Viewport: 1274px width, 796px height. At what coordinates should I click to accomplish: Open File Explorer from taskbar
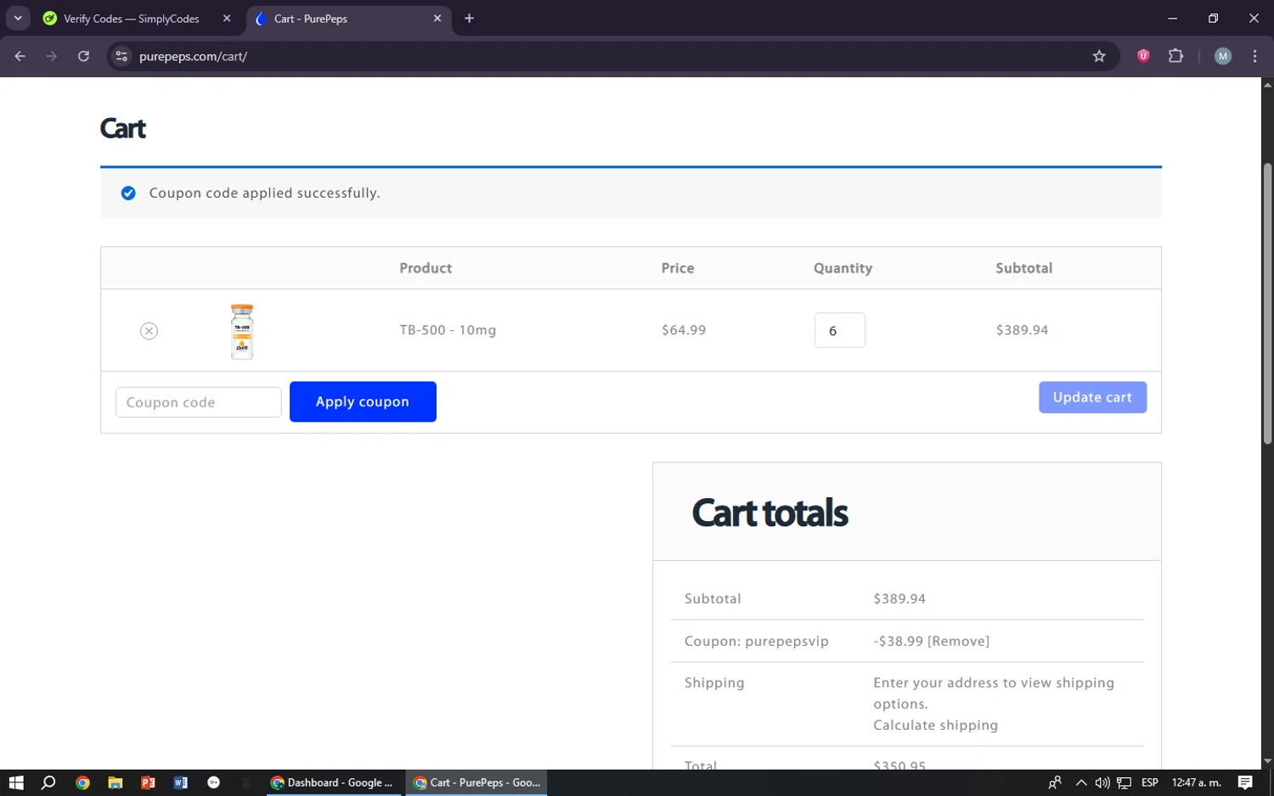pos(116,782)
